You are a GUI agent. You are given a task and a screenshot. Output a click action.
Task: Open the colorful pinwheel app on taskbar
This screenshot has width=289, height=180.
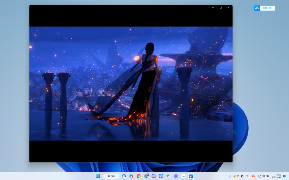click(x=131, y=176)
